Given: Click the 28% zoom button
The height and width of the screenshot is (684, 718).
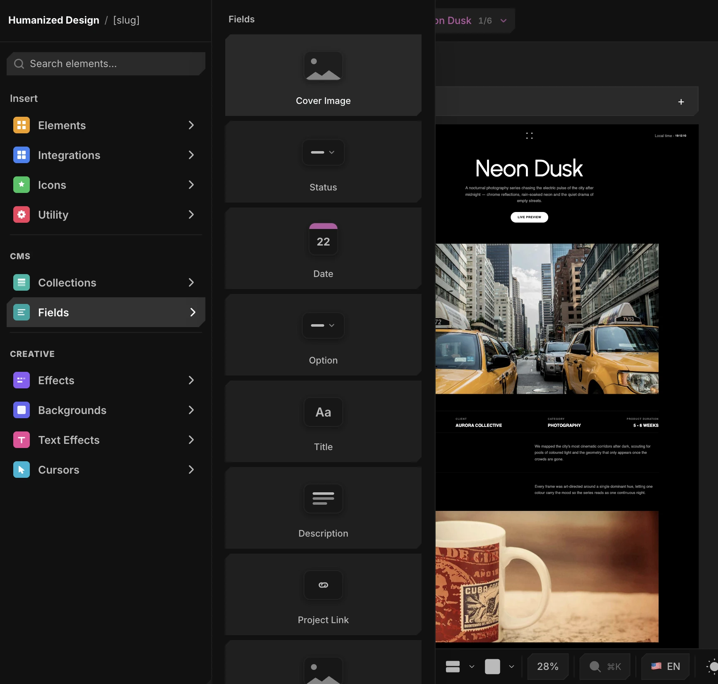Looking at the screenshot, I should point(548,667).
